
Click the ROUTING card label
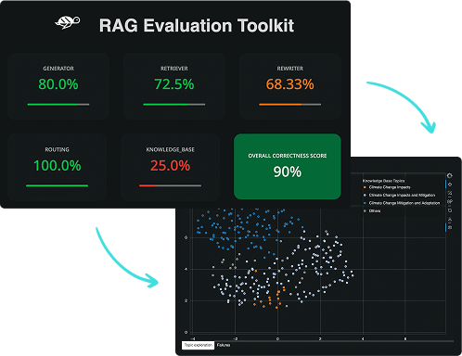(58, 149)
